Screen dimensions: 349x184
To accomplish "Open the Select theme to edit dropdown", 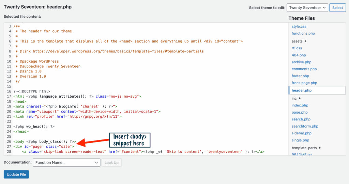I will [307, 7].
